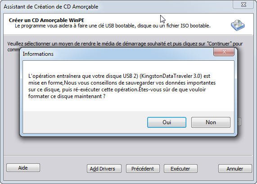Click the Veuillez sélectionner instruction text
The width and height of the screenshot is (257, 184).
[x=125, y=44]
